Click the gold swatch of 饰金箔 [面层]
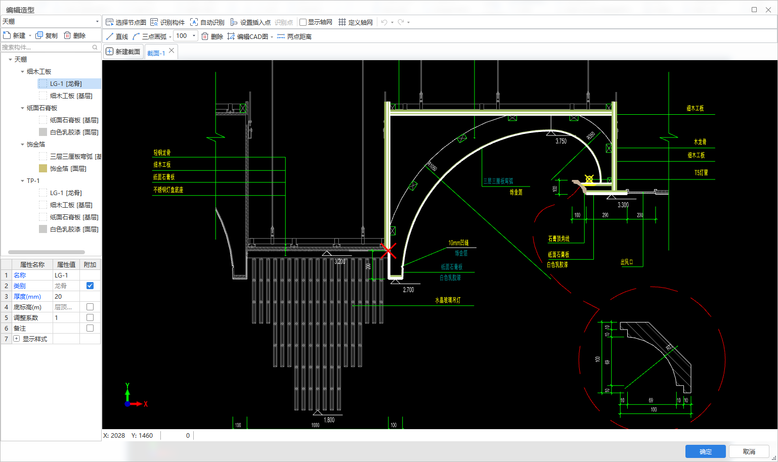The image size is (778, 462). pos(43,168)
